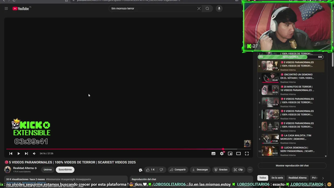Open the 19:27 5 VIDEOS PARANORMALES thumbnail
Image resolution: width=334 pixels, height=188 pixels.
tap(270, 115)
